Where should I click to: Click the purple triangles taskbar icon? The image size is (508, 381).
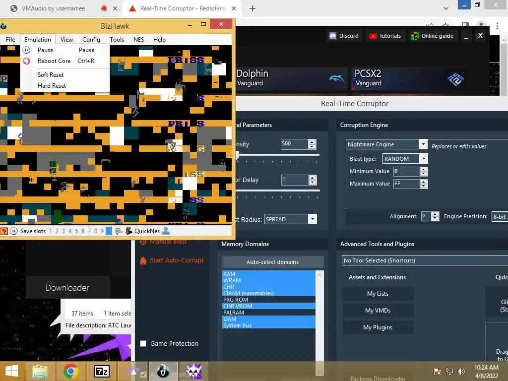(132, 371)
